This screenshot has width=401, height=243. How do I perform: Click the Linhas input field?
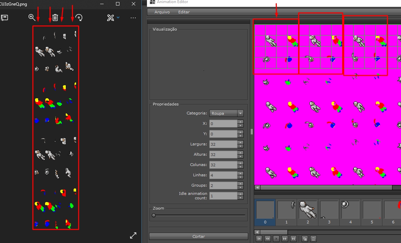[x=223, y=175]
